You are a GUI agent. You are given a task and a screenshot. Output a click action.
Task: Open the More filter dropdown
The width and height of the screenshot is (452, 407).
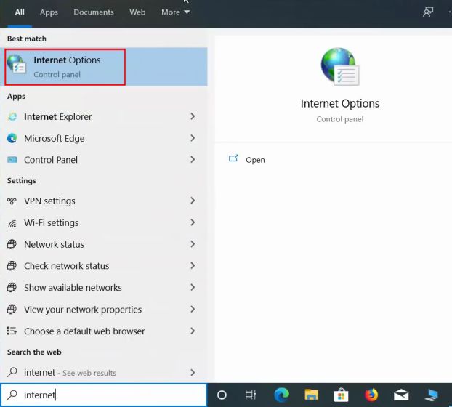[175, 12]
